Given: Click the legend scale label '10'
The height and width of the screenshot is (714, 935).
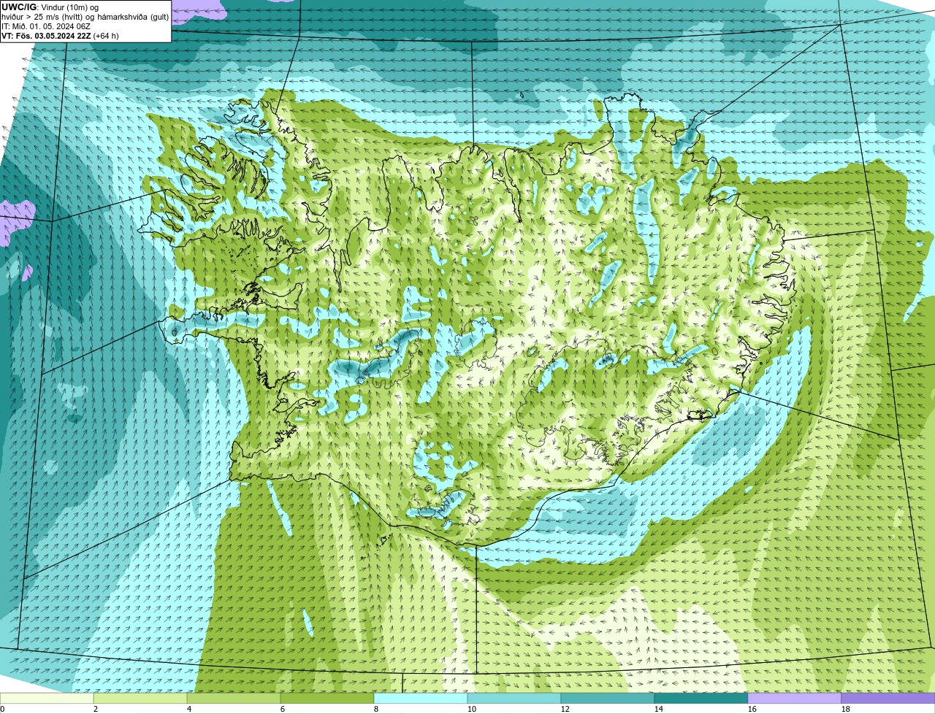Looking at the screenshot, I should coord(472,709).
